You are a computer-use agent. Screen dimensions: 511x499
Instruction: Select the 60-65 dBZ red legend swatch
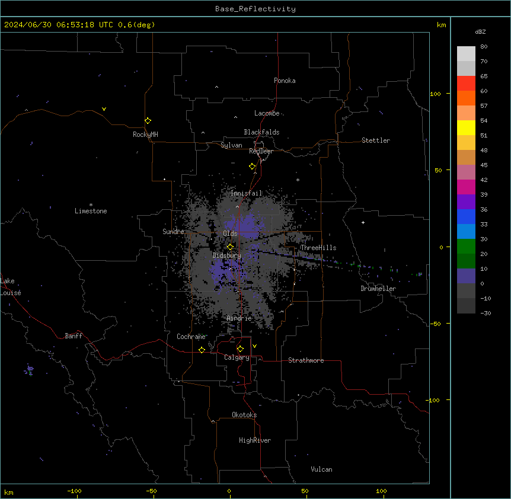pyautogui.click(x=466, y=84)
